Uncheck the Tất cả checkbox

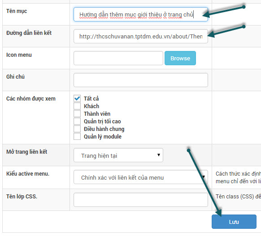click(x=77, y=98)
